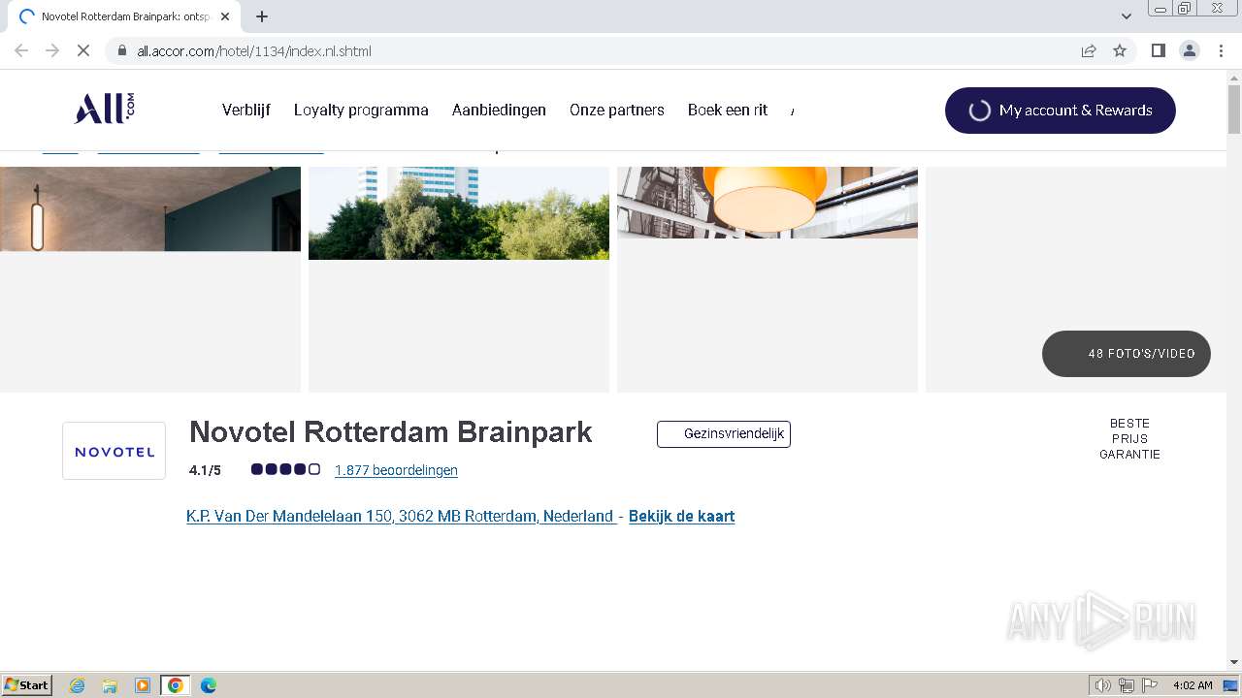Screen dimensions: 1242x698
Task: Open the 1.877 beoordelingen reviews link
Action: click(x=396, y=470)
